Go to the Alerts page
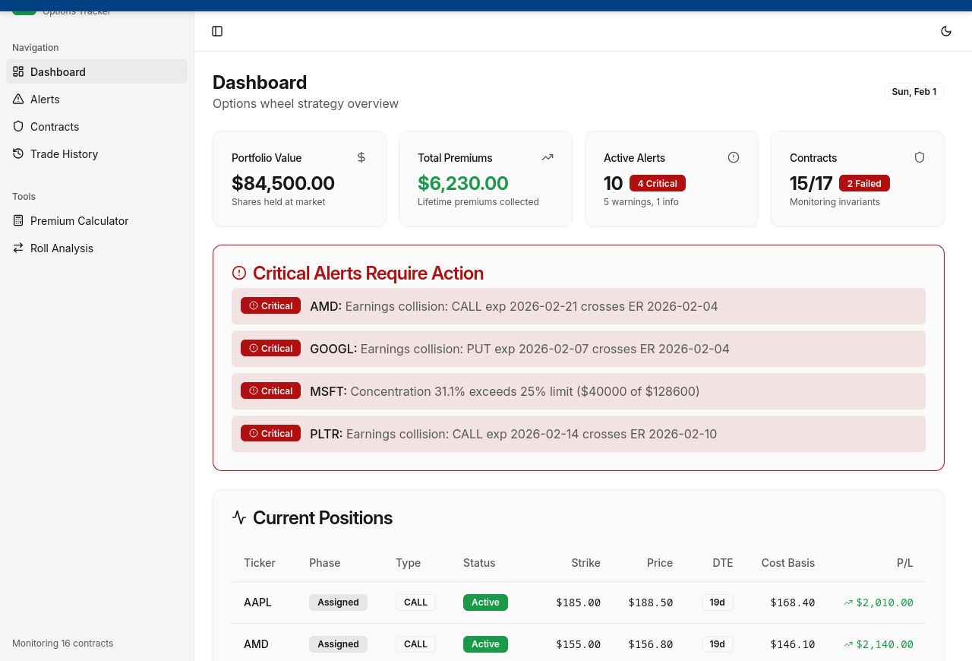The image size is (972, 661). click(x=45, y=99)
